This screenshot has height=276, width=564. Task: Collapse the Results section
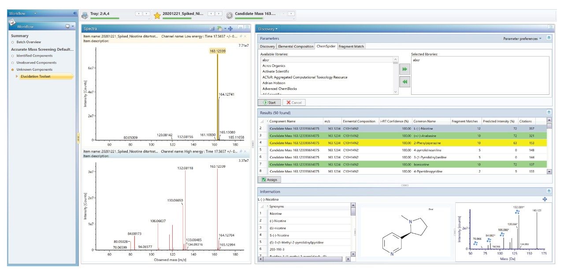[x=549, y=113]
